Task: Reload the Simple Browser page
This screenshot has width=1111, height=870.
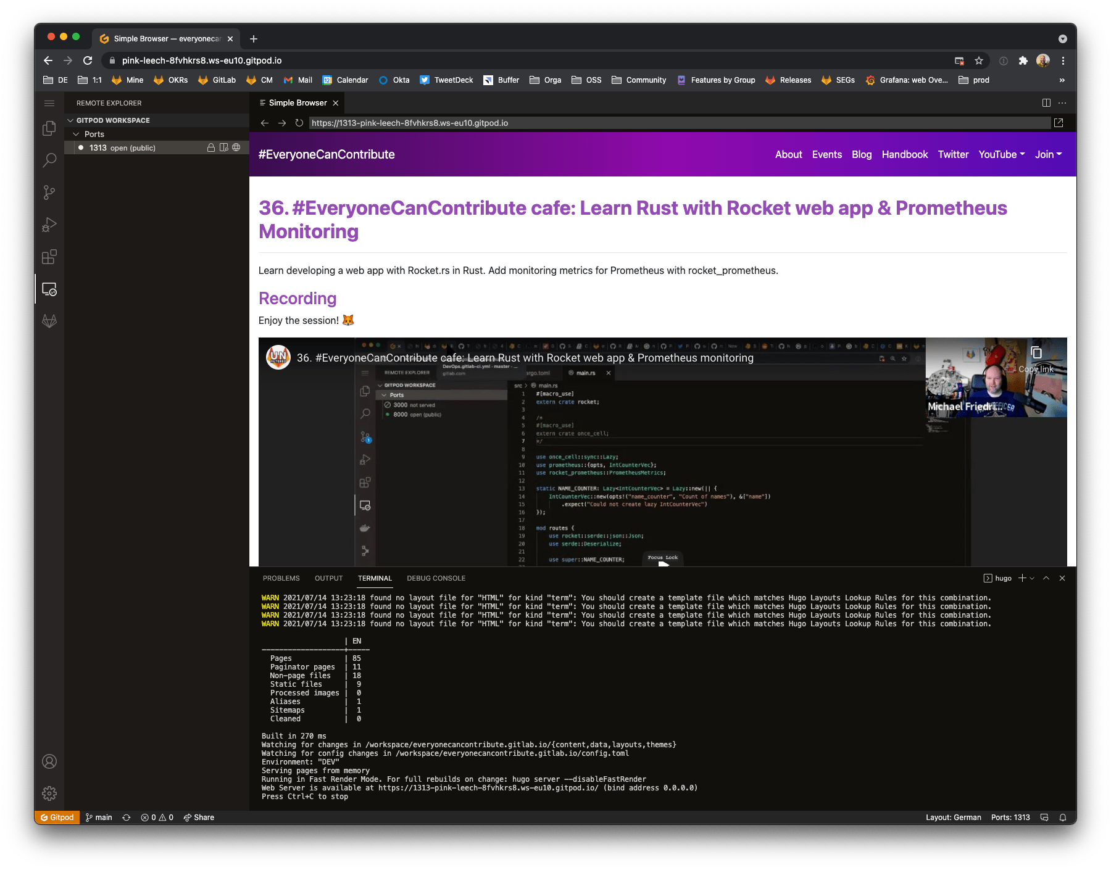Action: tap(299, 123)
